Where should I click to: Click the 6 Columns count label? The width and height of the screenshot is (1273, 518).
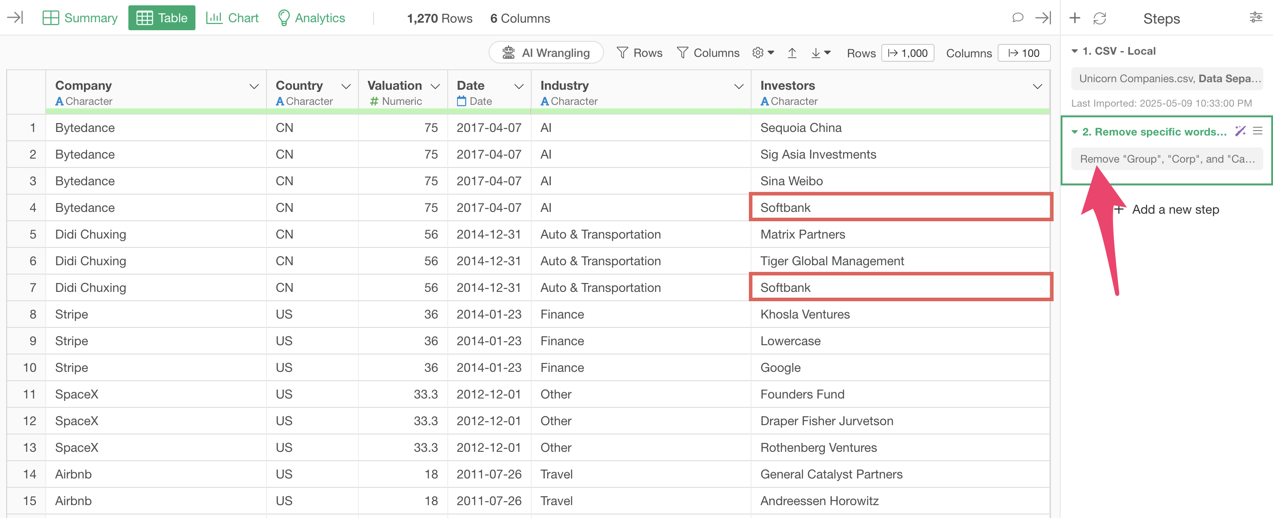pyautogui.click(x=520, y=18)
